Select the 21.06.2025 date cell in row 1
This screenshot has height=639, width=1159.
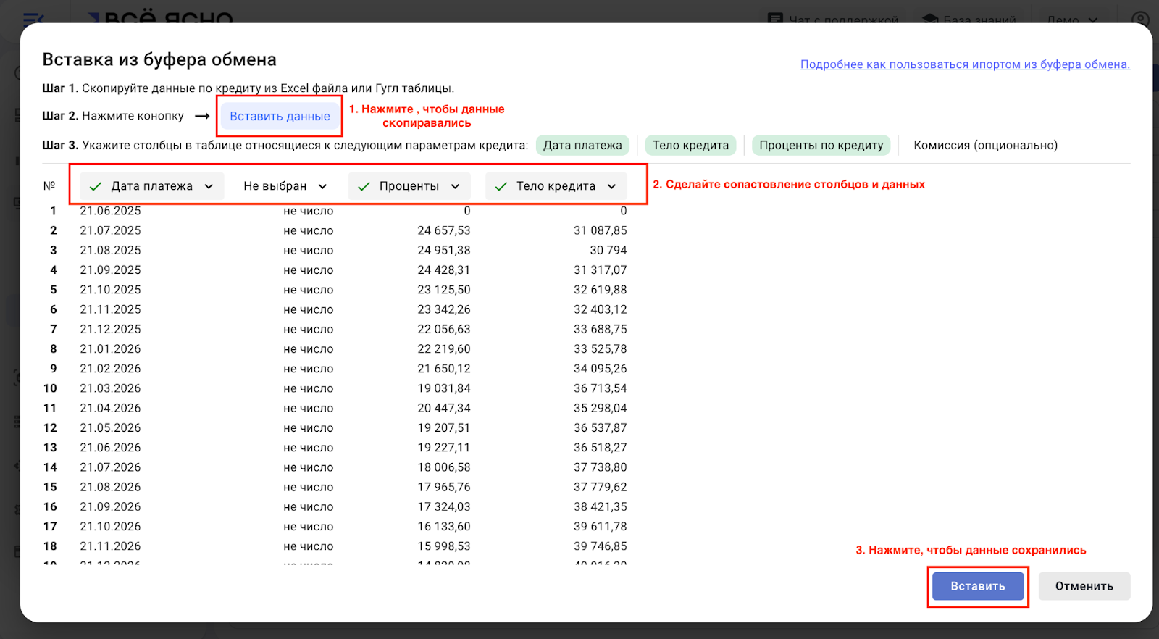click(x=110, y=211)
